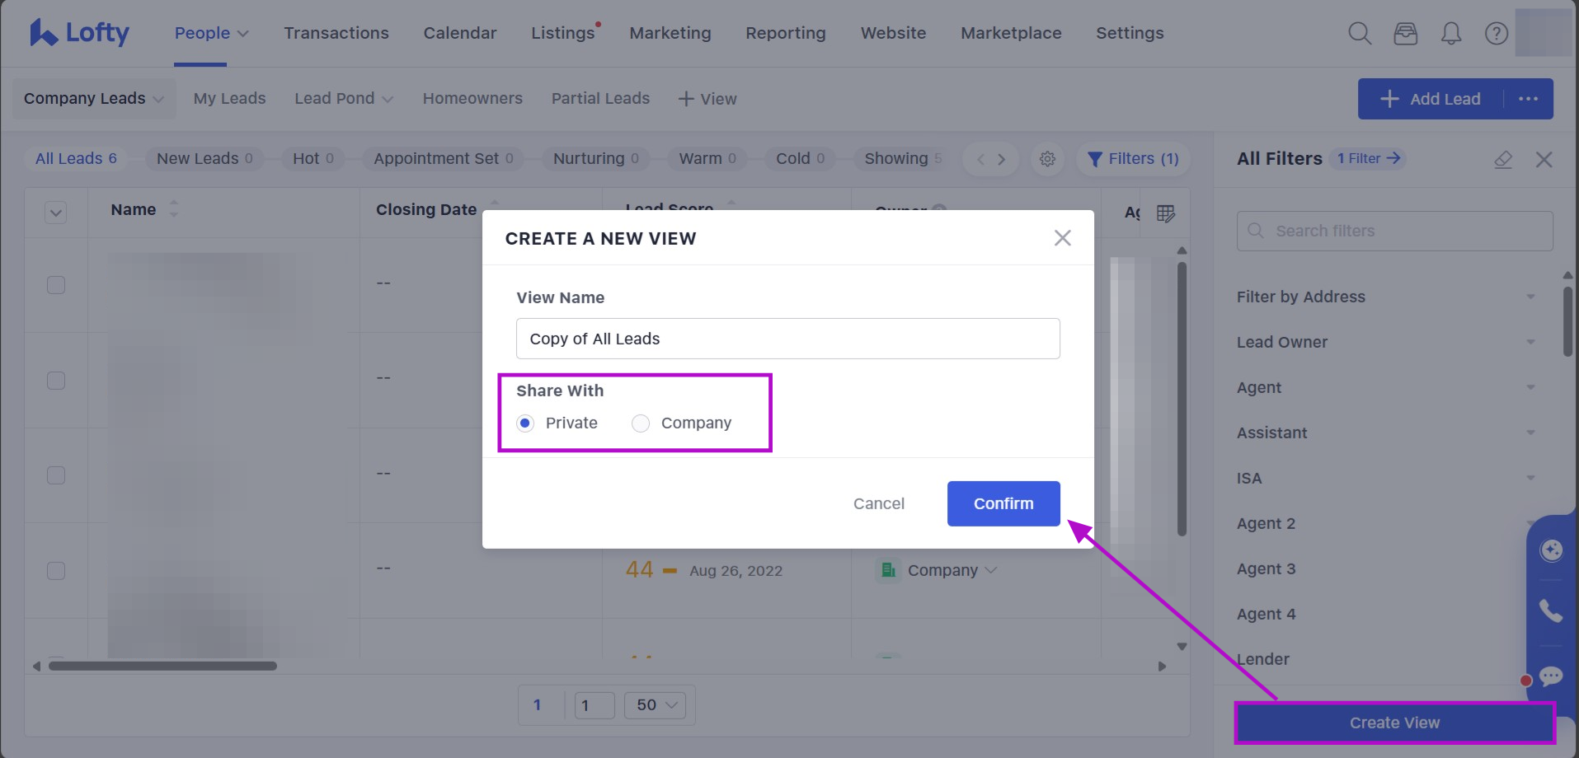Expand the Filter by Address section
Image resolution: width=1579 pixels, height=758 pixels.
pyautogui.click(x=1385, y=297)
